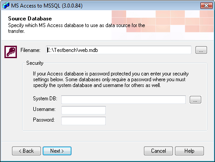The width and height of the screenshot is (215, 162).
Task: Cancel the migration wizard
Action: point(158,151)
